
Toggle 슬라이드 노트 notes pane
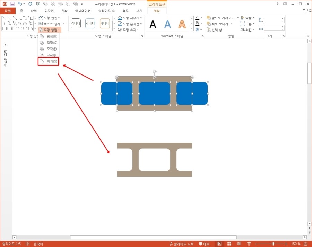pos(181,244)
